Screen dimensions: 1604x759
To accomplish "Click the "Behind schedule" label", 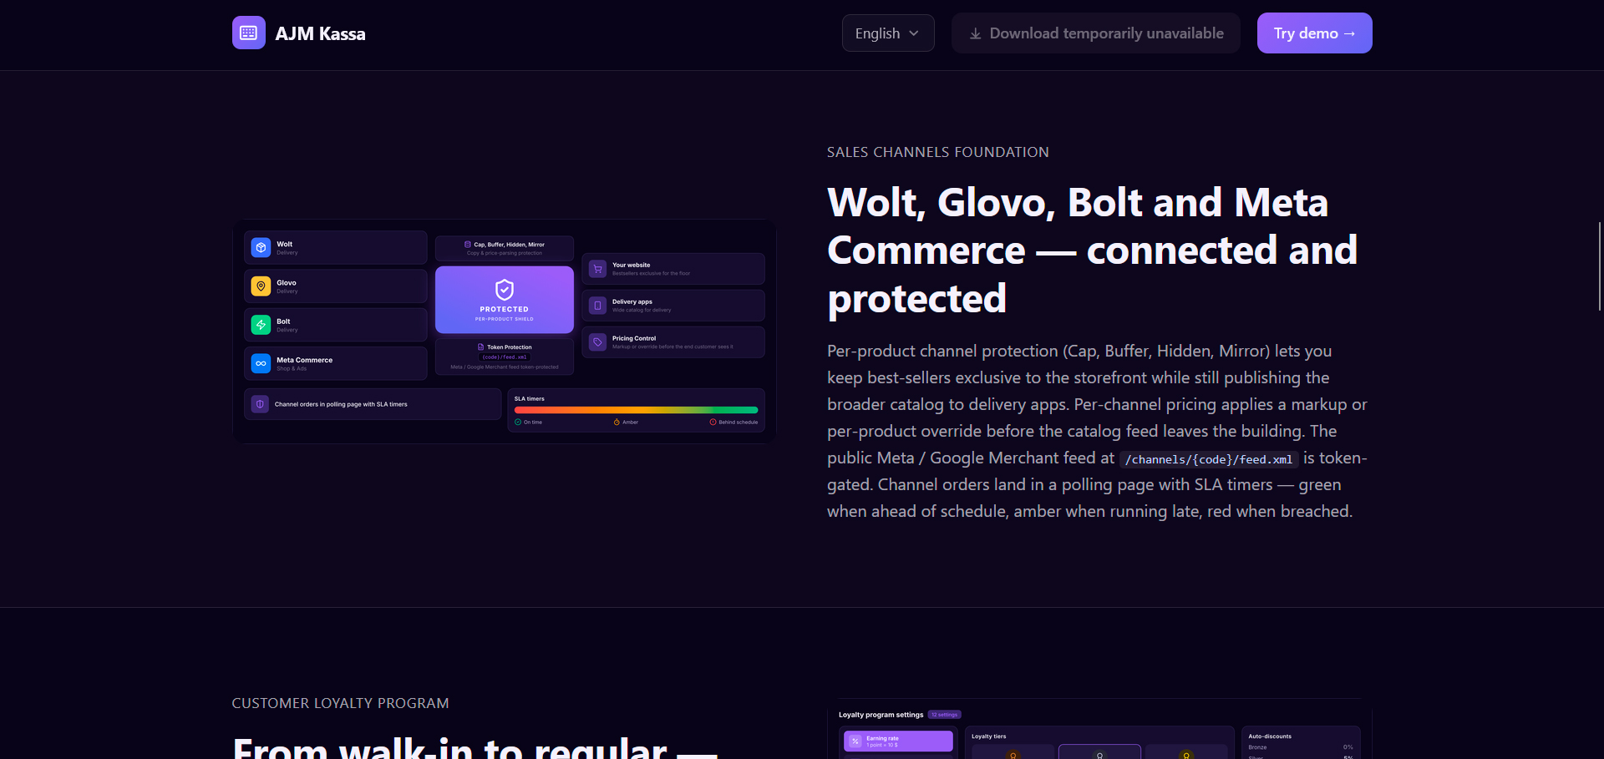I will 739,423.
